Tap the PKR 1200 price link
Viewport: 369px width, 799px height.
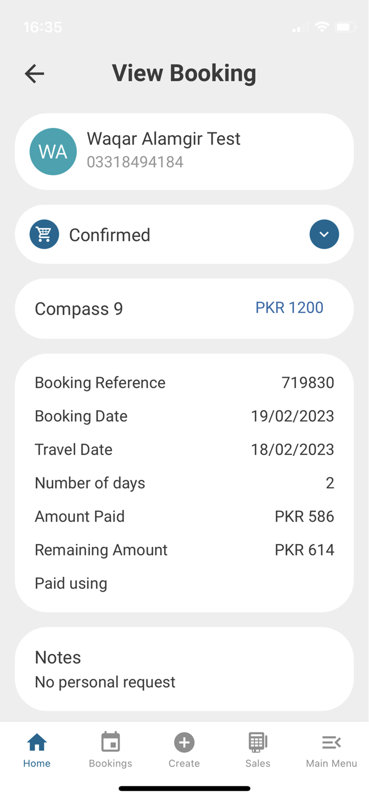(289, 308)
